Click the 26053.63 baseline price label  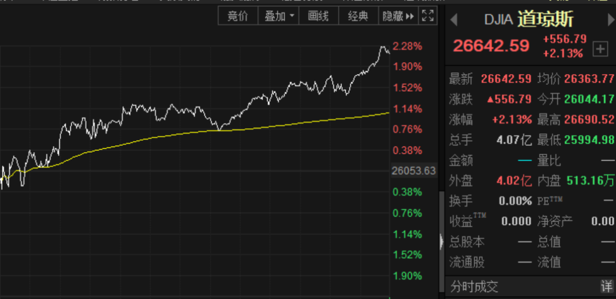414,171
